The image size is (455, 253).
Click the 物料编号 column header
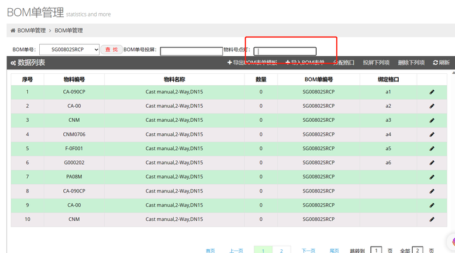point(75,79)
